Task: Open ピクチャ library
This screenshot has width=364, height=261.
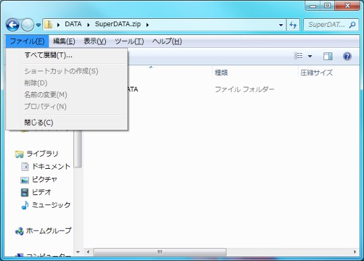Action: 44,179
